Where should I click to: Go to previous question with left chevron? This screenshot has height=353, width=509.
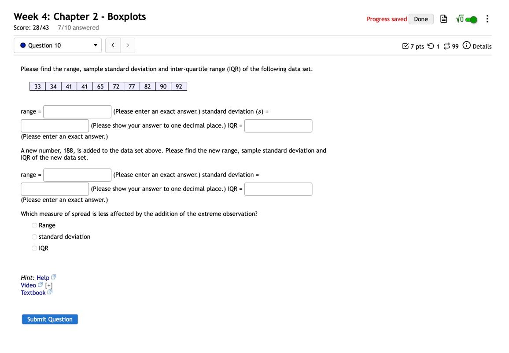click(x=112, y=45)
